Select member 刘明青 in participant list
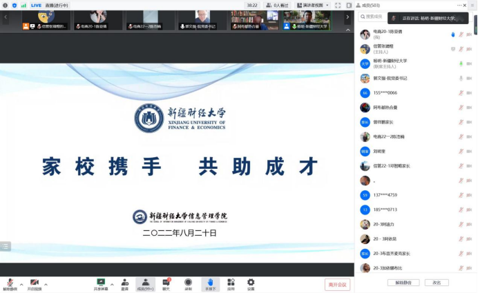Viewport: 478px width, 293px height. 381,151
